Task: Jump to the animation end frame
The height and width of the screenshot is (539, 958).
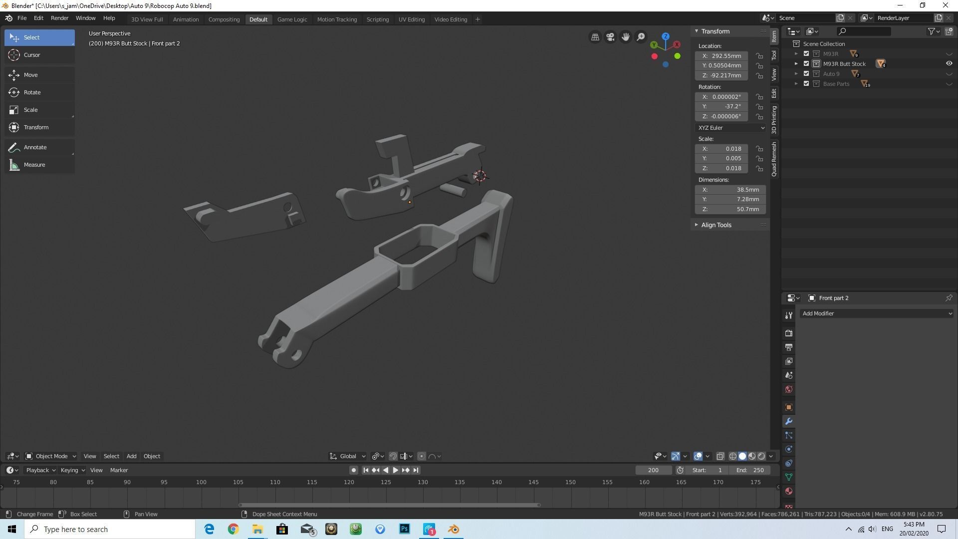Action: pos(416,470)
